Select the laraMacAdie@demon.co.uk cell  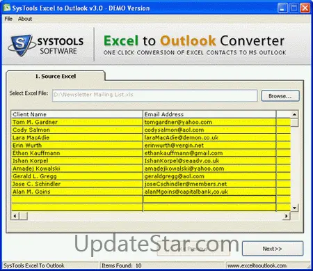[209, 137]
